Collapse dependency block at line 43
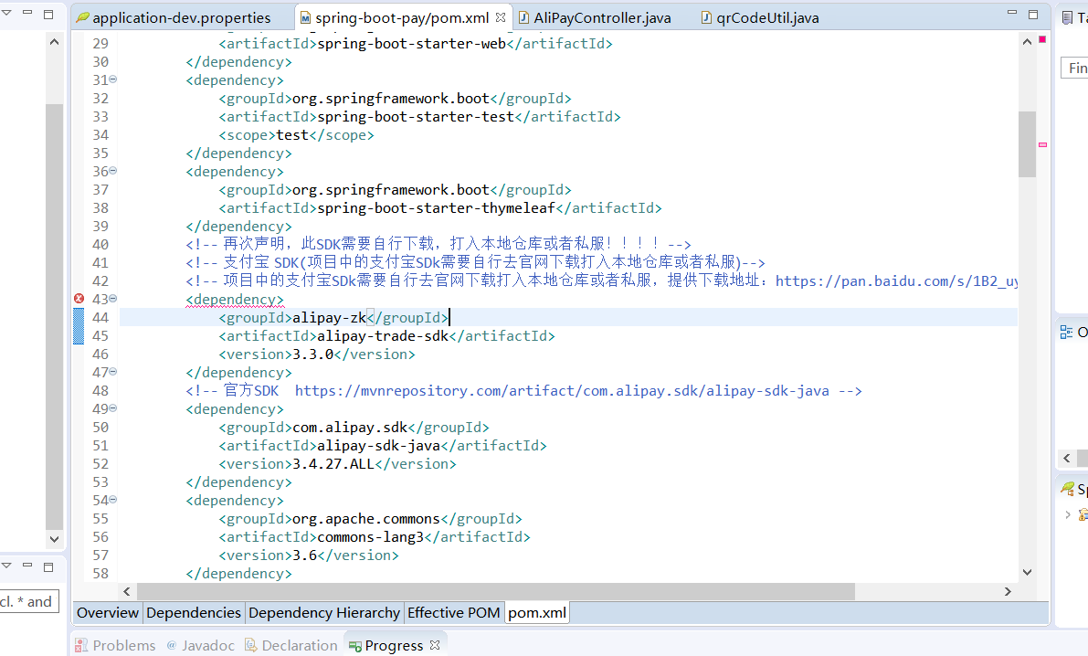1088x656 pixels. point(113,299)
